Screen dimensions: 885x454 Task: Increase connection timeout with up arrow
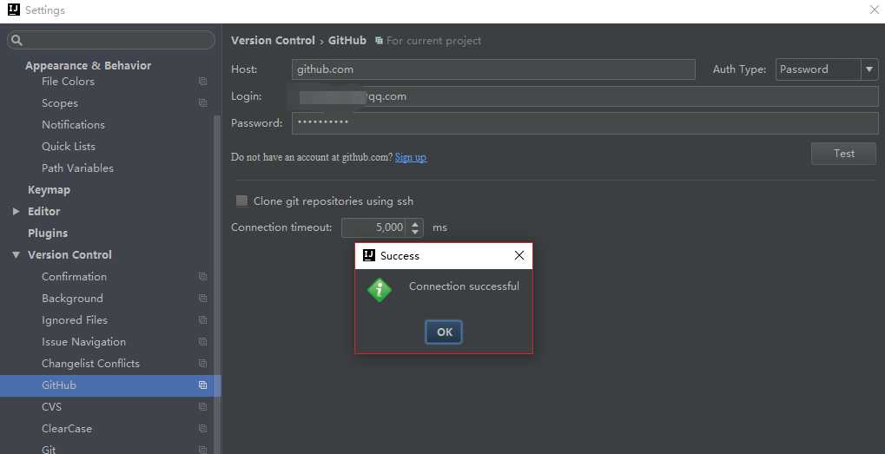pos(415,223)
